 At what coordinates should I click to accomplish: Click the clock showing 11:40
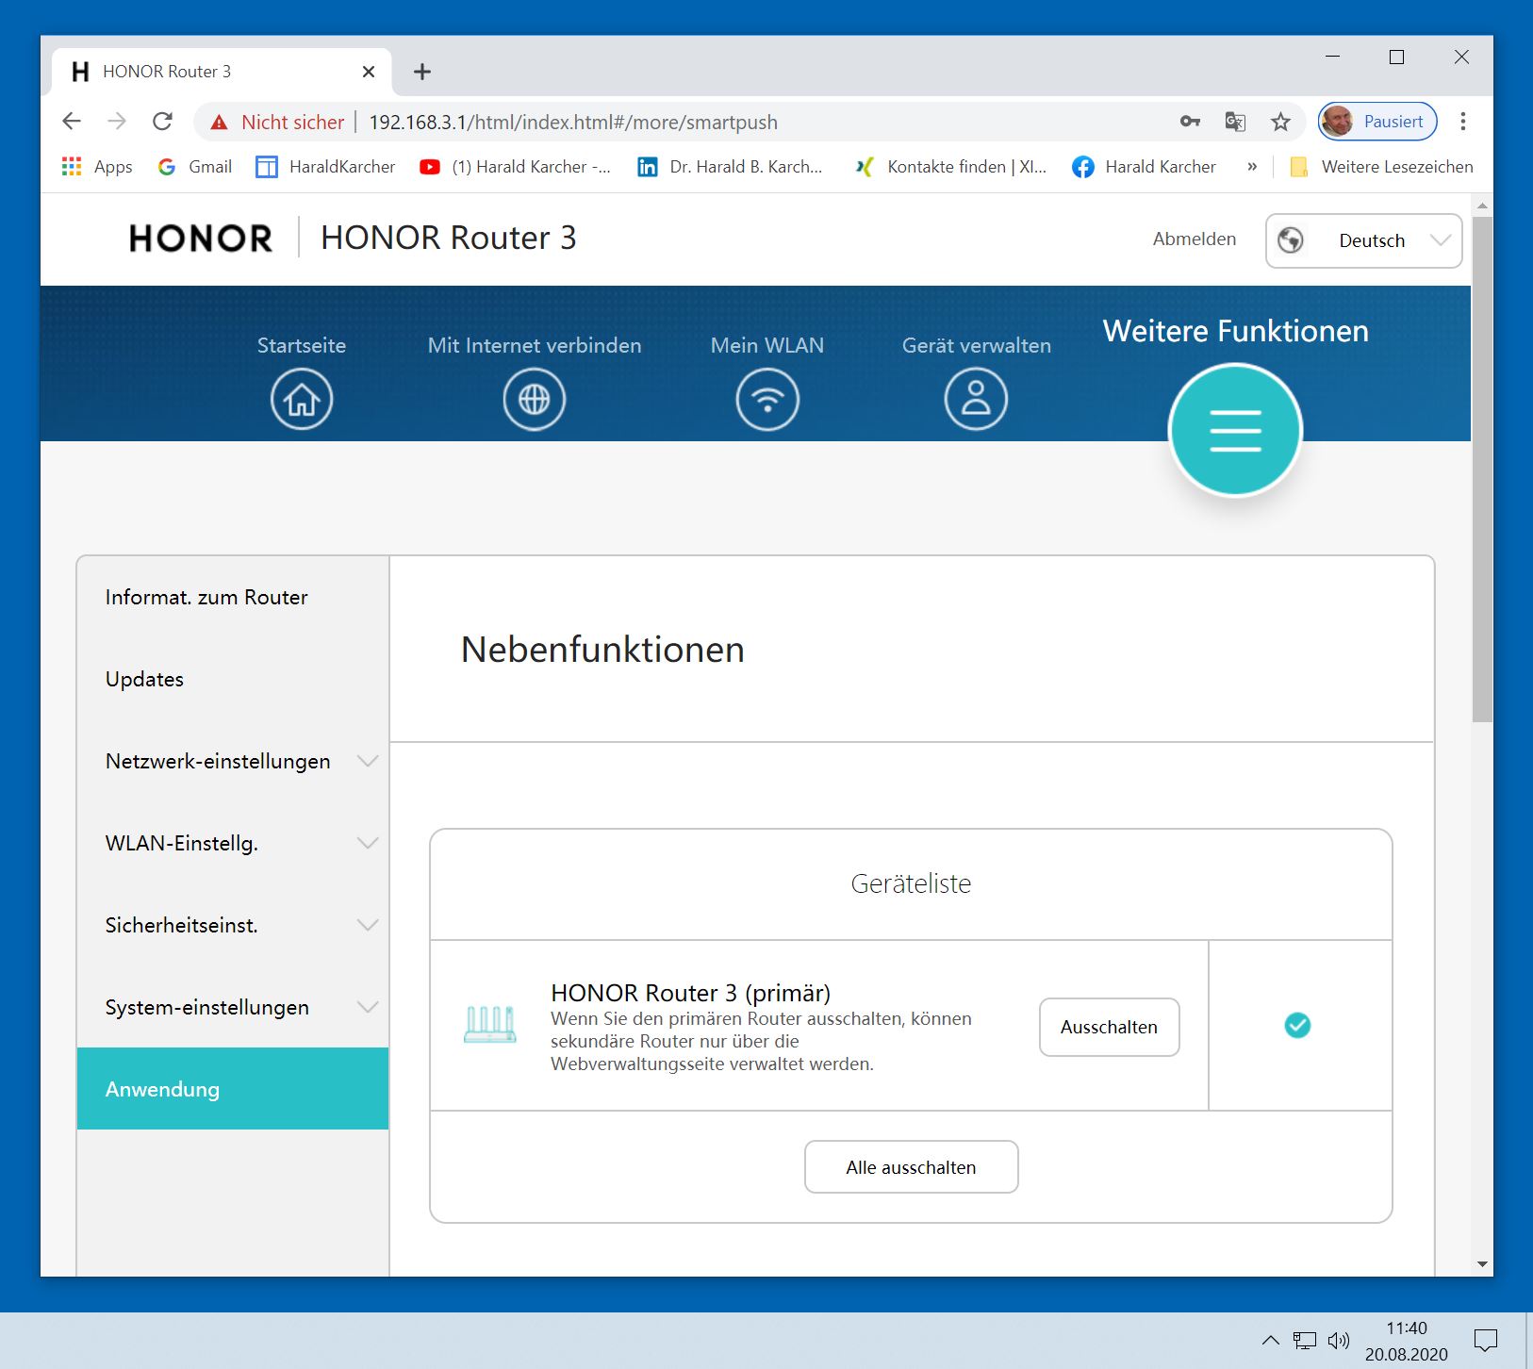click(x=1407, y=1328)
